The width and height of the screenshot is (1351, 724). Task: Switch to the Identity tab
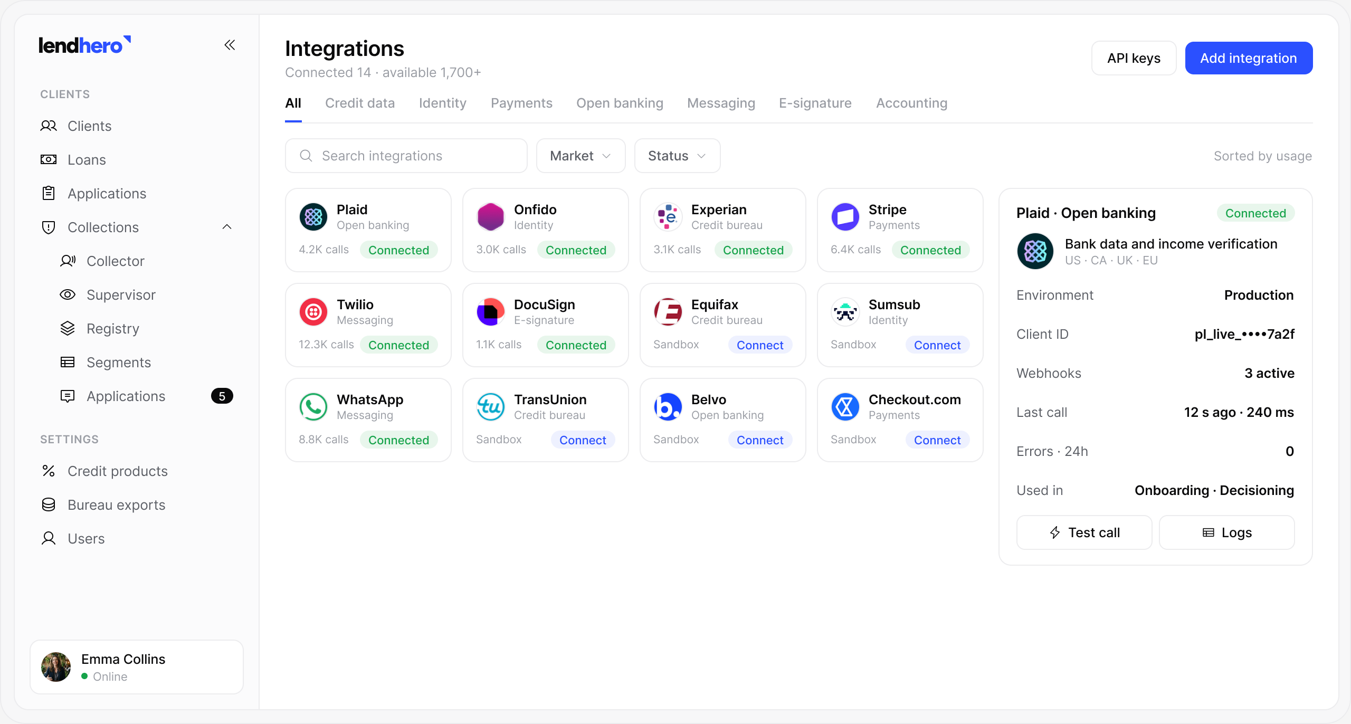click(443, 103)
